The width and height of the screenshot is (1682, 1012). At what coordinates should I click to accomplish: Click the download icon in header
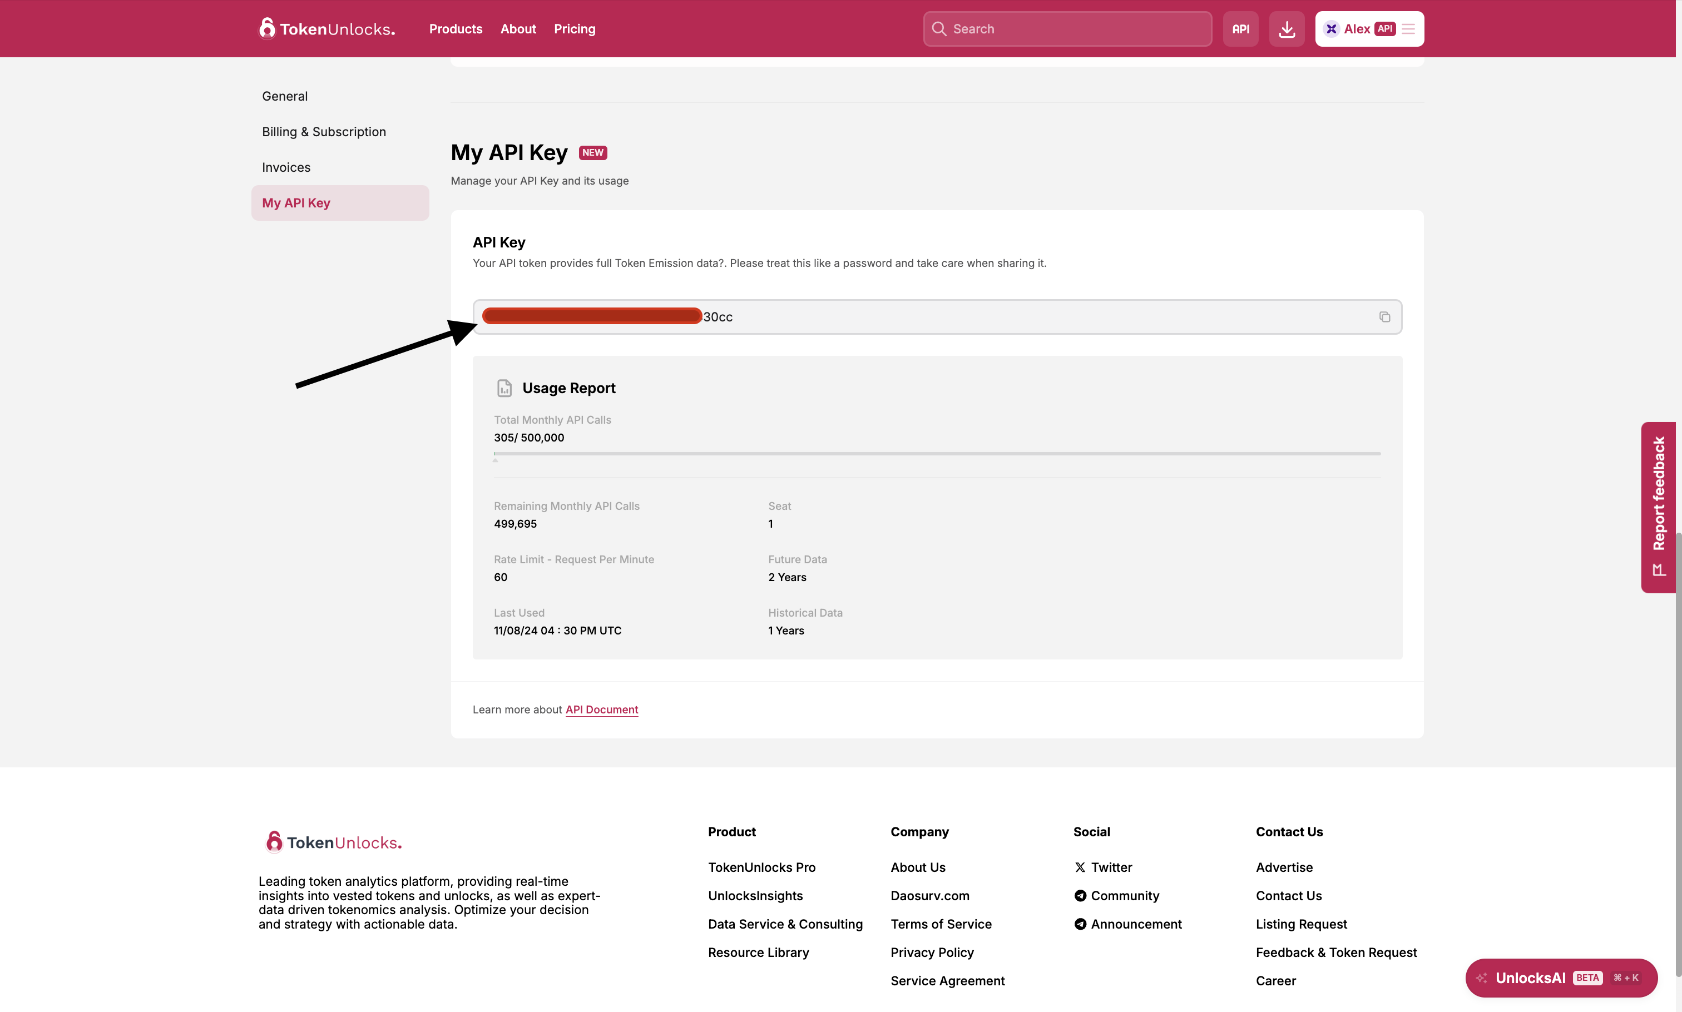point(1287,29)
